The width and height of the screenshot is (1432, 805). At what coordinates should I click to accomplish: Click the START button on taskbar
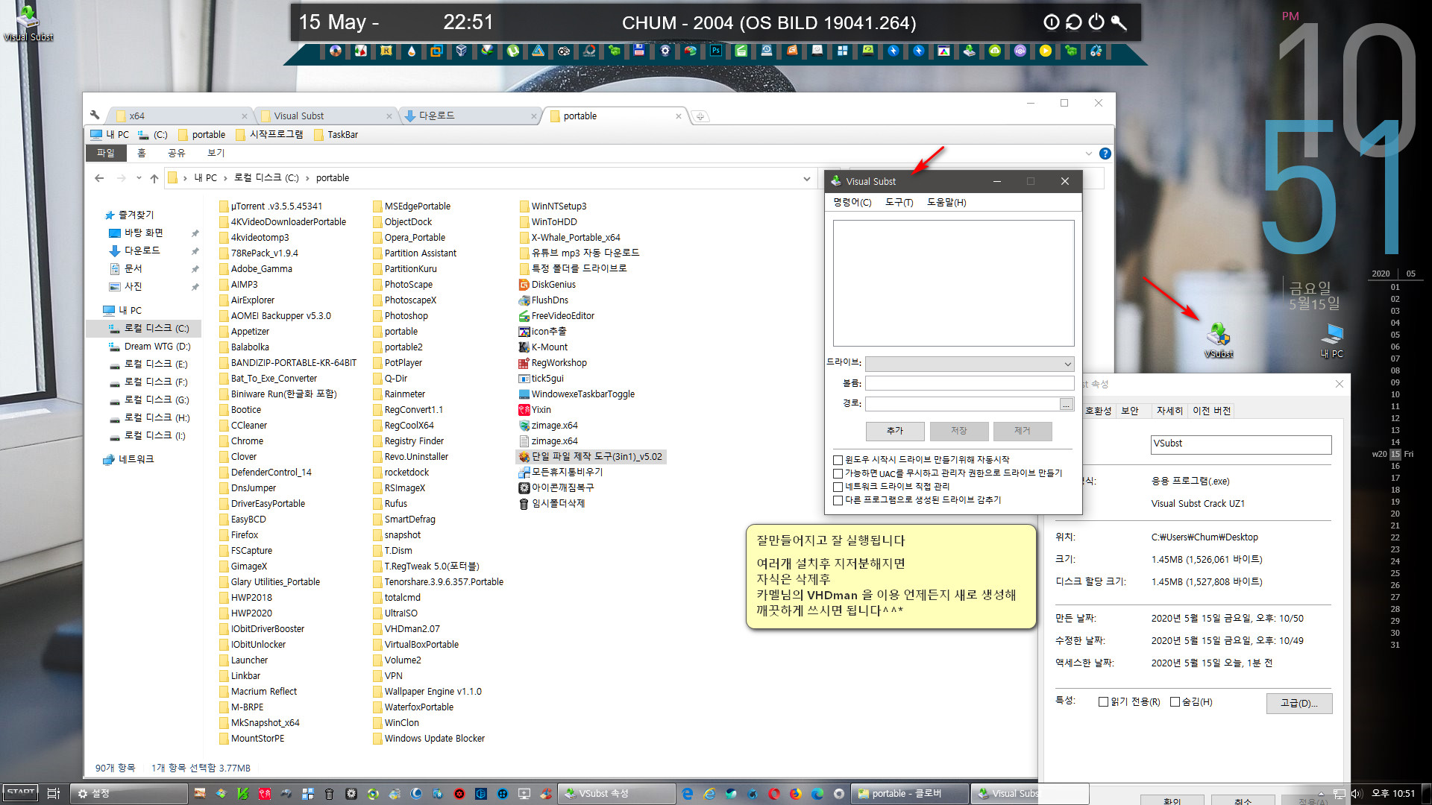(x=21, y=793)
